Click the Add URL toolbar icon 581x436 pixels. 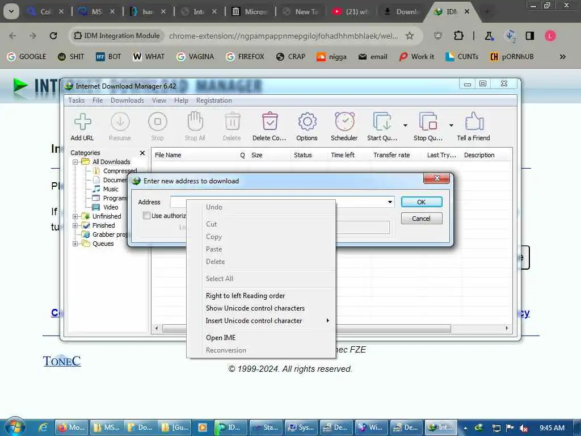pyautogui.click(x=82, y=121)
